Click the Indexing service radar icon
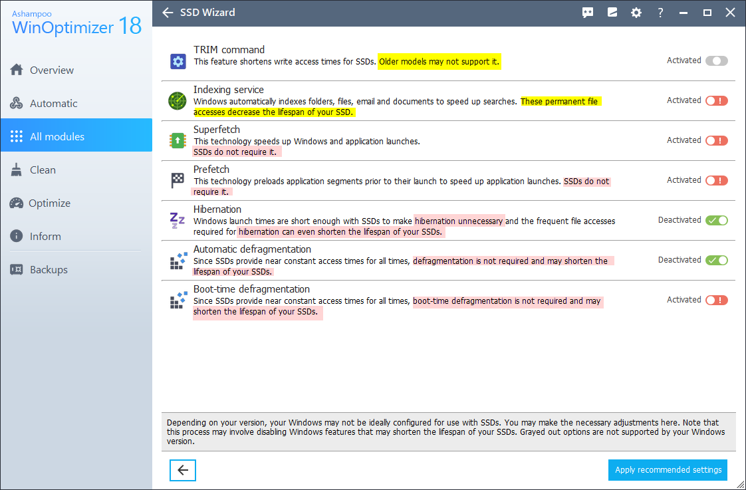 pos(178,101)
